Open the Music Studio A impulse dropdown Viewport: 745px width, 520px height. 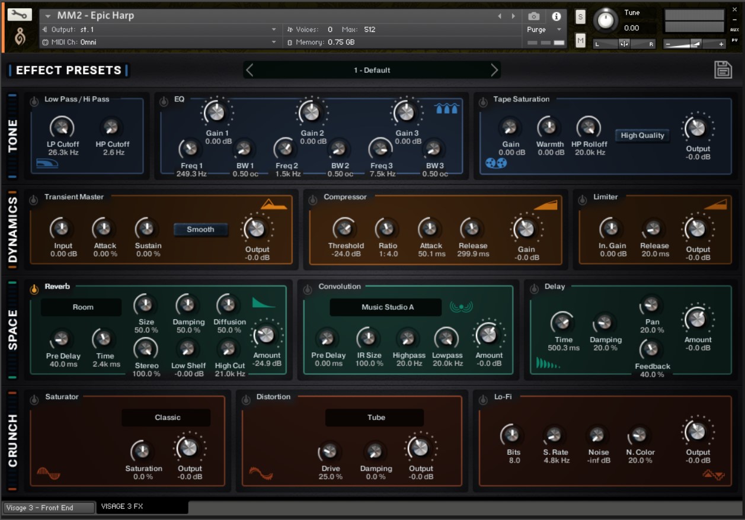386,307
